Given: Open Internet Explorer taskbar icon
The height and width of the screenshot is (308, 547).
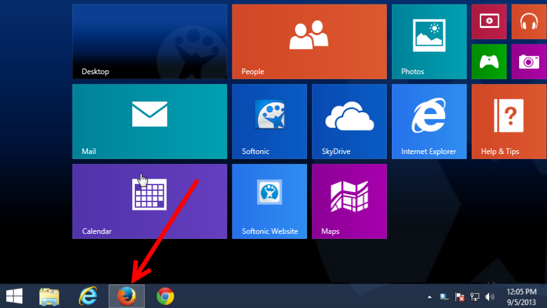Looking at the screenshot, I should click(88, 296).
